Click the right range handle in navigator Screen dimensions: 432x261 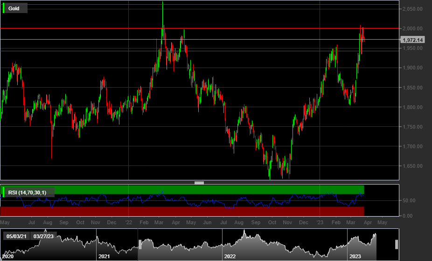397,245
